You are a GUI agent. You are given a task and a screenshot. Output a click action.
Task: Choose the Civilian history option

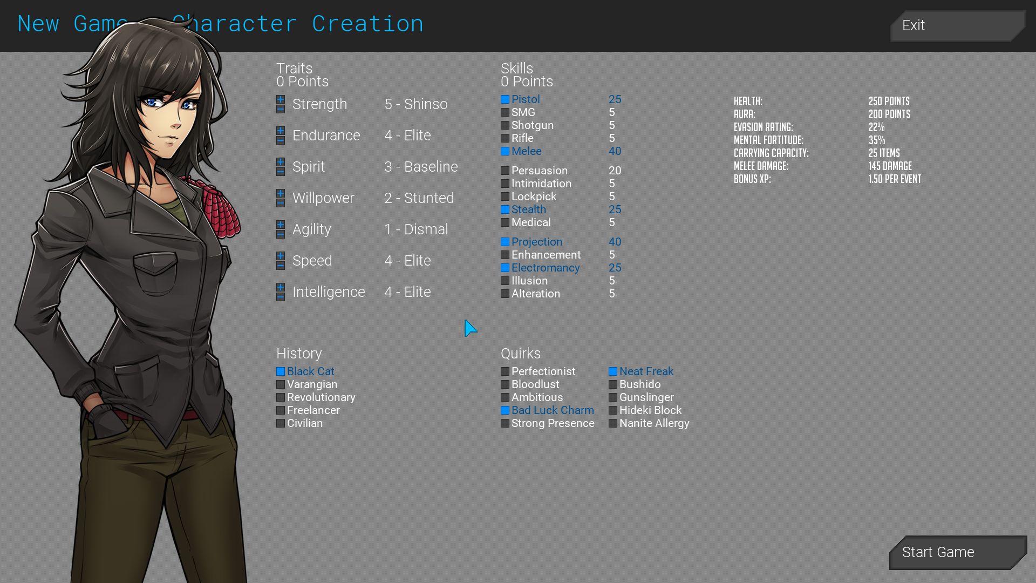tap(281, 423)
